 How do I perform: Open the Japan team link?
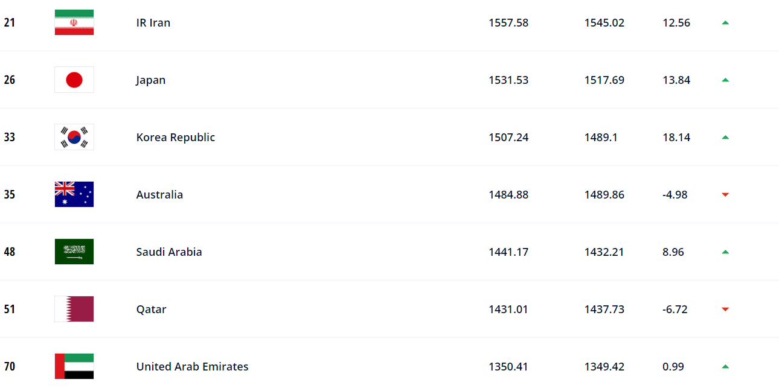151,80
